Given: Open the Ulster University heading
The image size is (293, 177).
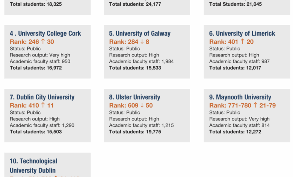Looking at the screenshot, I should [135, 97].
